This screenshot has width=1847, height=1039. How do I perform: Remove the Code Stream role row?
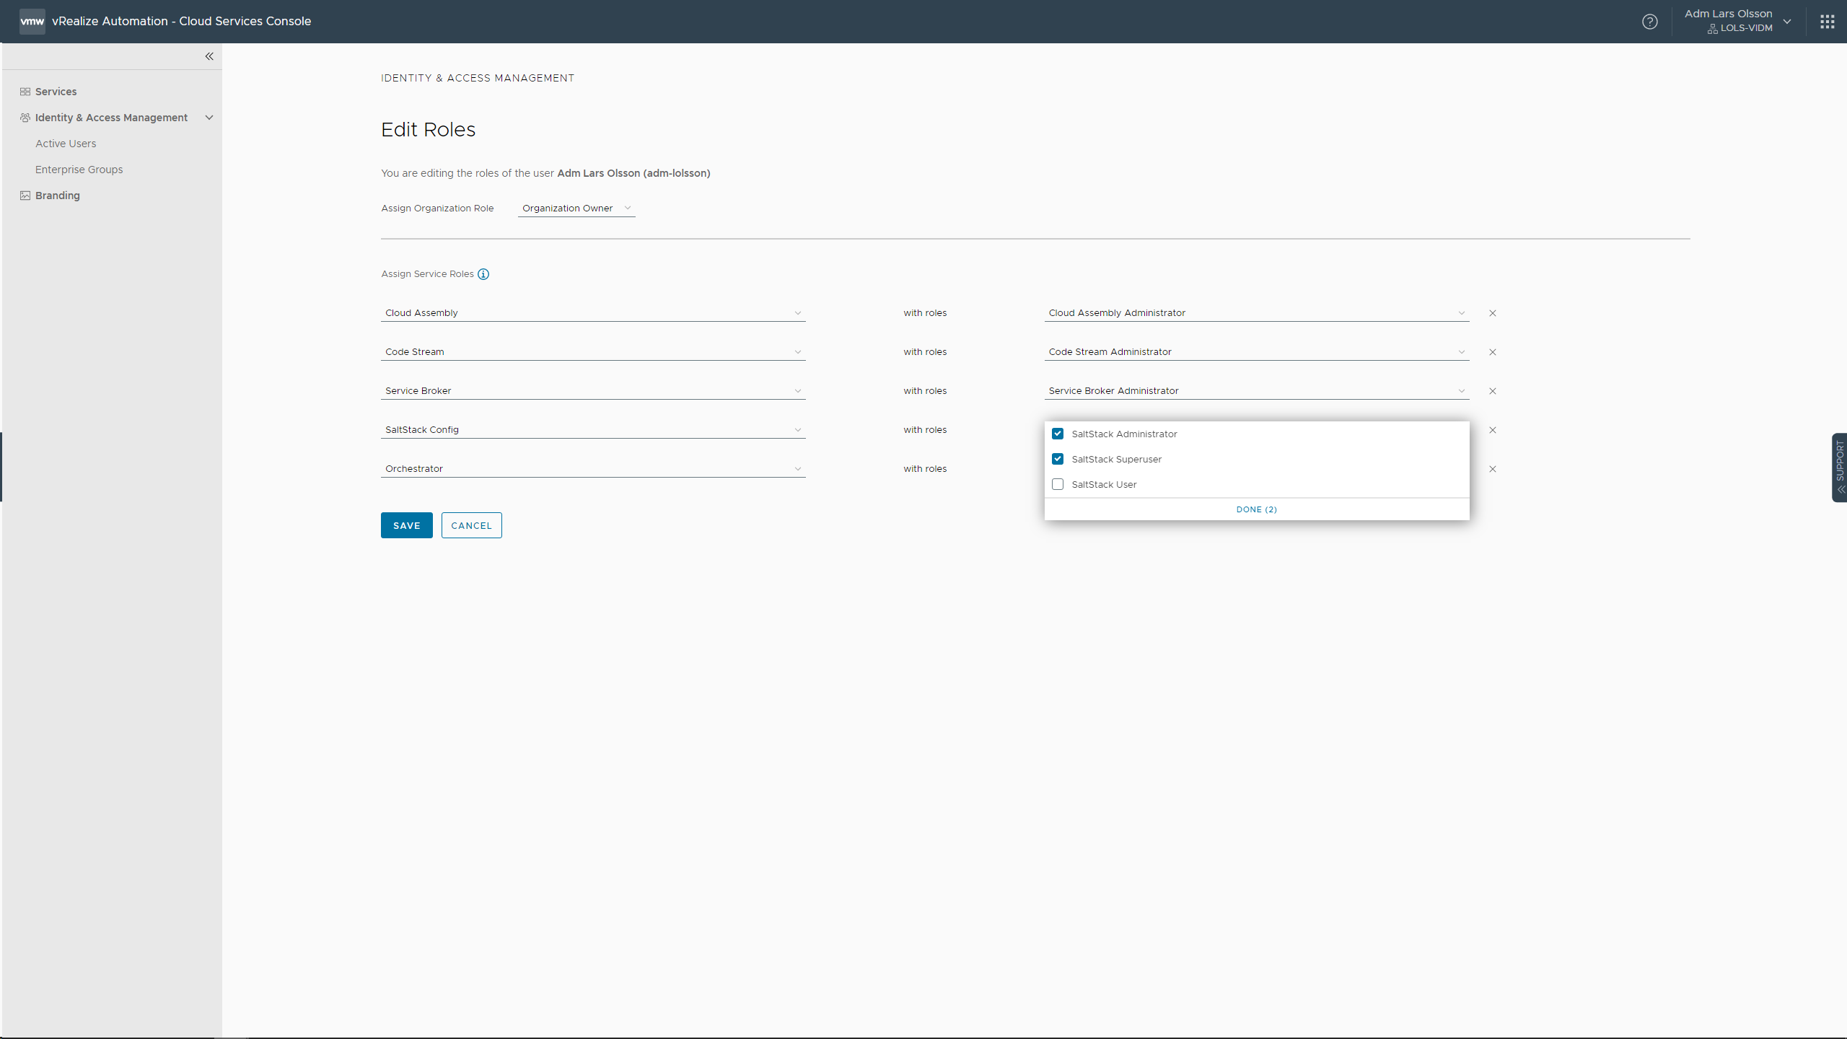tap(1493, 352)
